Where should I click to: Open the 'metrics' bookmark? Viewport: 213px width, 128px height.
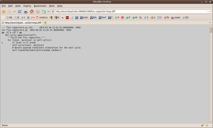tap(42, 17)
